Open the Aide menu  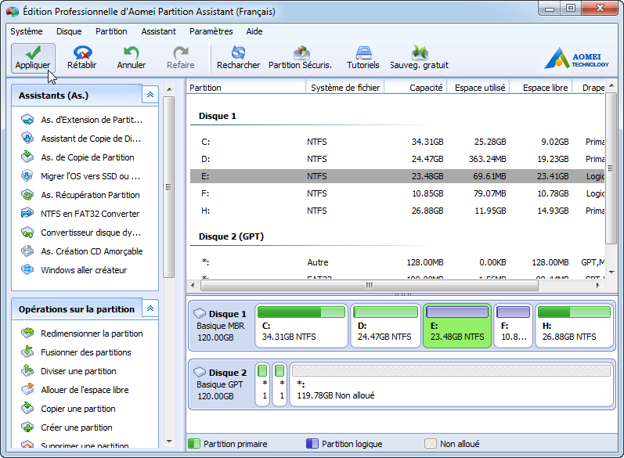pos(254,31)
